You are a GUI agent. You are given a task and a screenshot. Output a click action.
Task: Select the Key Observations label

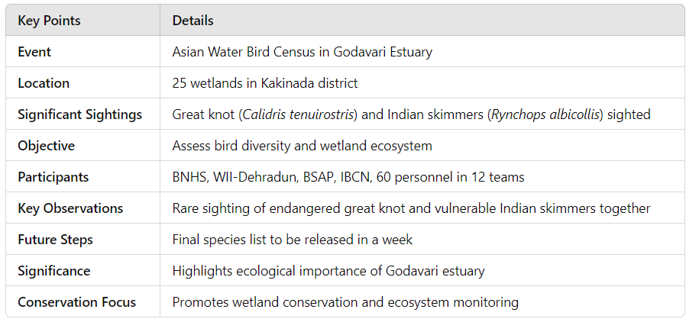[x=70, y=208]
